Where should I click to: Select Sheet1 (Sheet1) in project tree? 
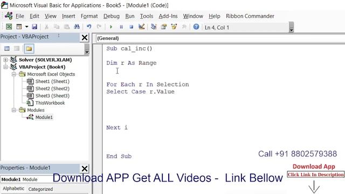coord(52,81)
